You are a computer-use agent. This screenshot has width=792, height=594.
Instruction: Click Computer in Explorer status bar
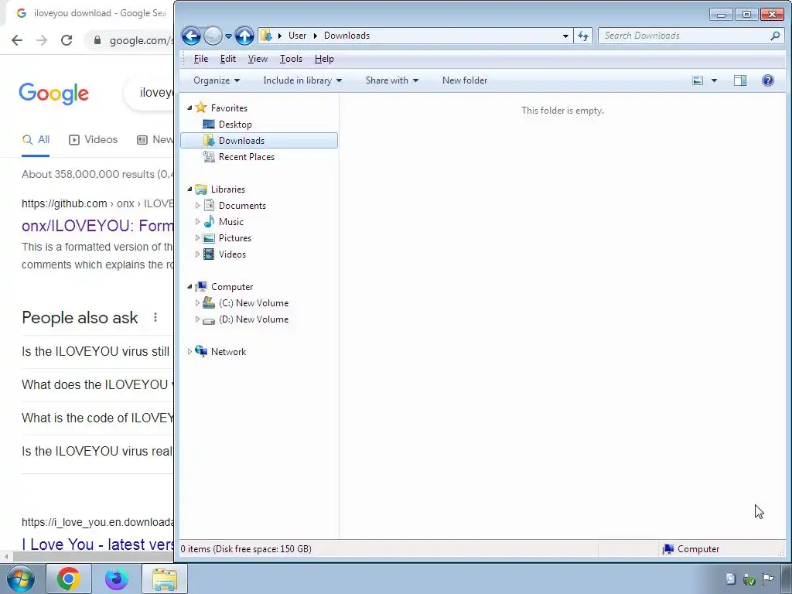click(691, 549)
